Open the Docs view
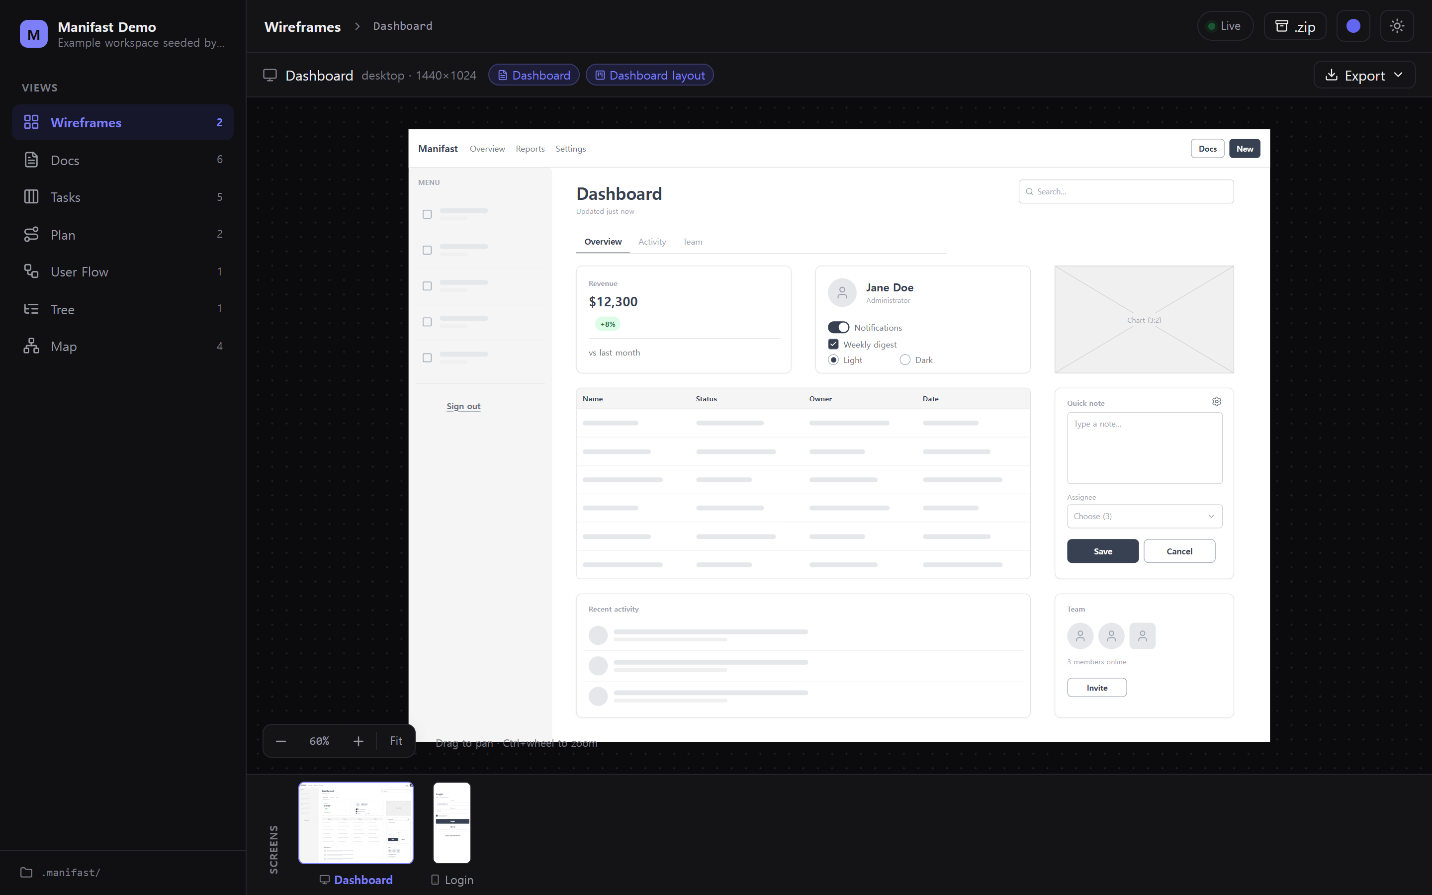1432x895 pixels. [x=122, y=160]
